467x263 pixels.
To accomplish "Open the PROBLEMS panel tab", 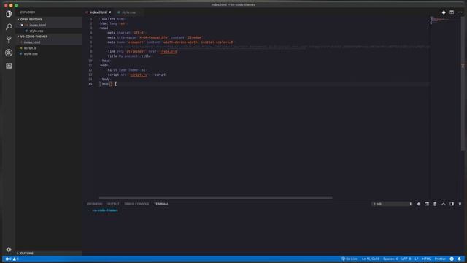I will point(94,204).
